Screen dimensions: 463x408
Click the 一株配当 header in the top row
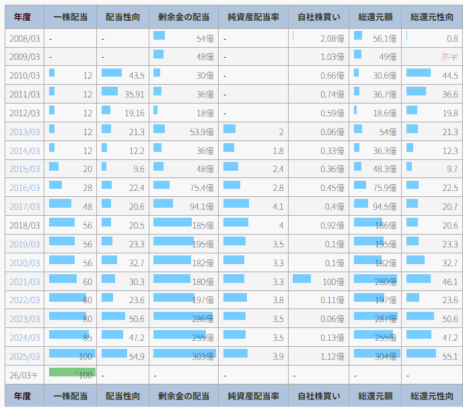click(x=70, y=17)
